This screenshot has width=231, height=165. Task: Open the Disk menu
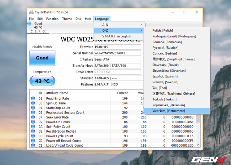pyautogui.click(x=78, y=19)
